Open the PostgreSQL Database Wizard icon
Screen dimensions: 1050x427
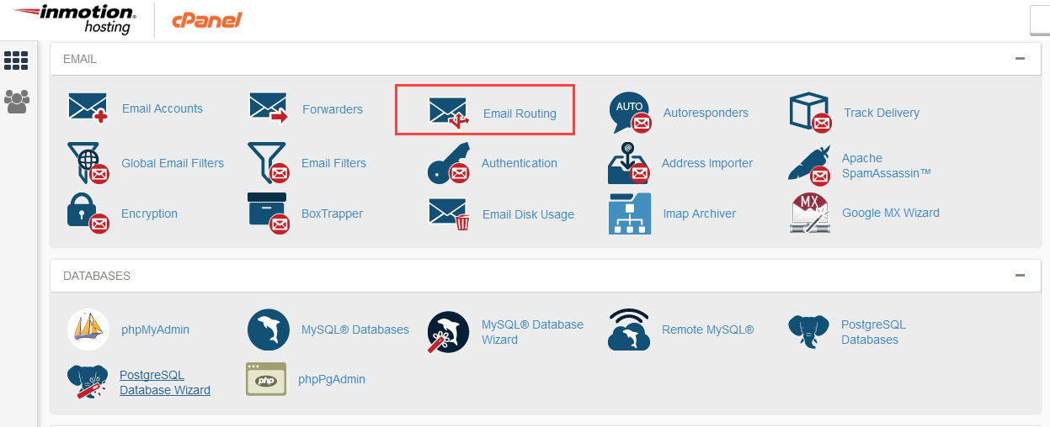click(88, 382)
